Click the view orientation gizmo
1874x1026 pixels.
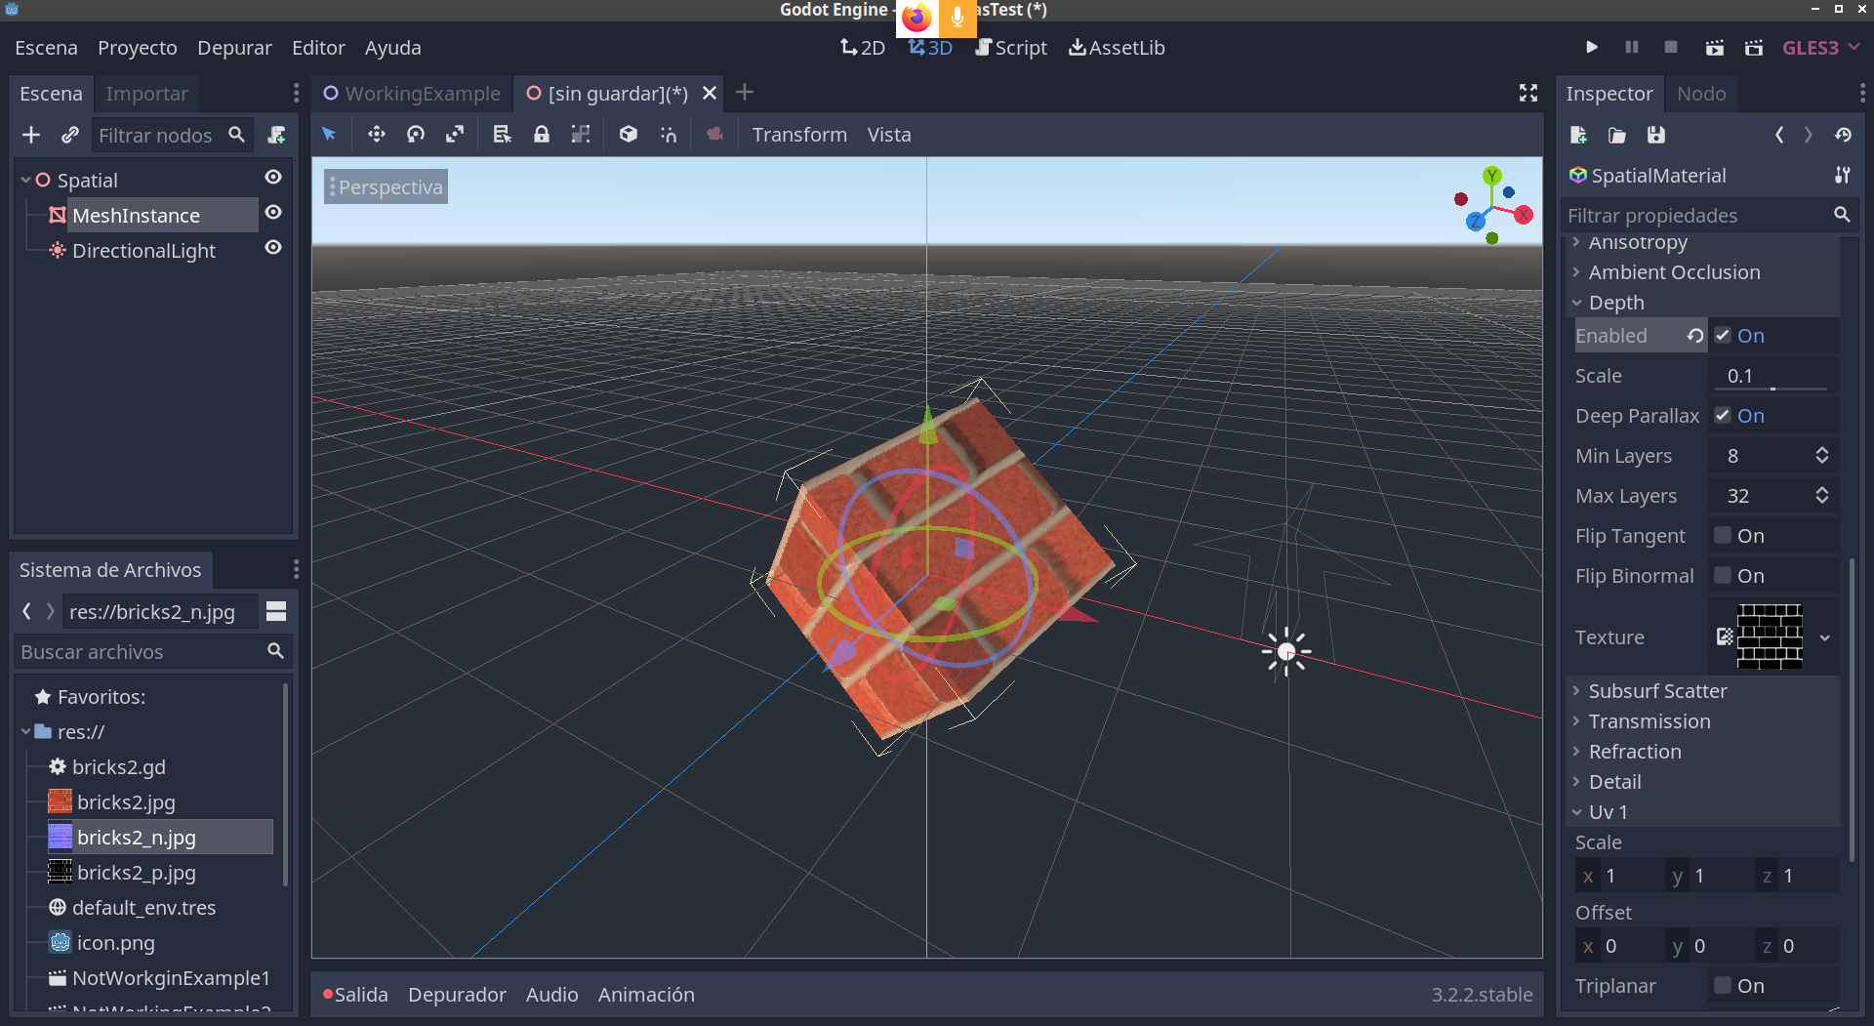point(1492,206)
